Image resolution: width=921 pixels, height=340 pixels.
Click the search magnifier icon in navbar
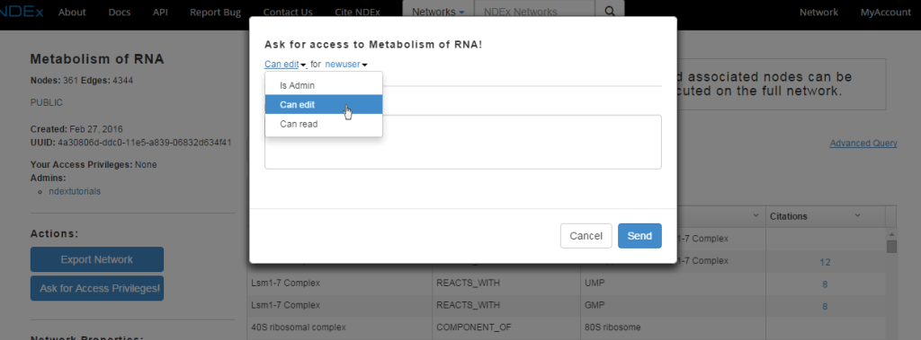(x=611, y=12)
